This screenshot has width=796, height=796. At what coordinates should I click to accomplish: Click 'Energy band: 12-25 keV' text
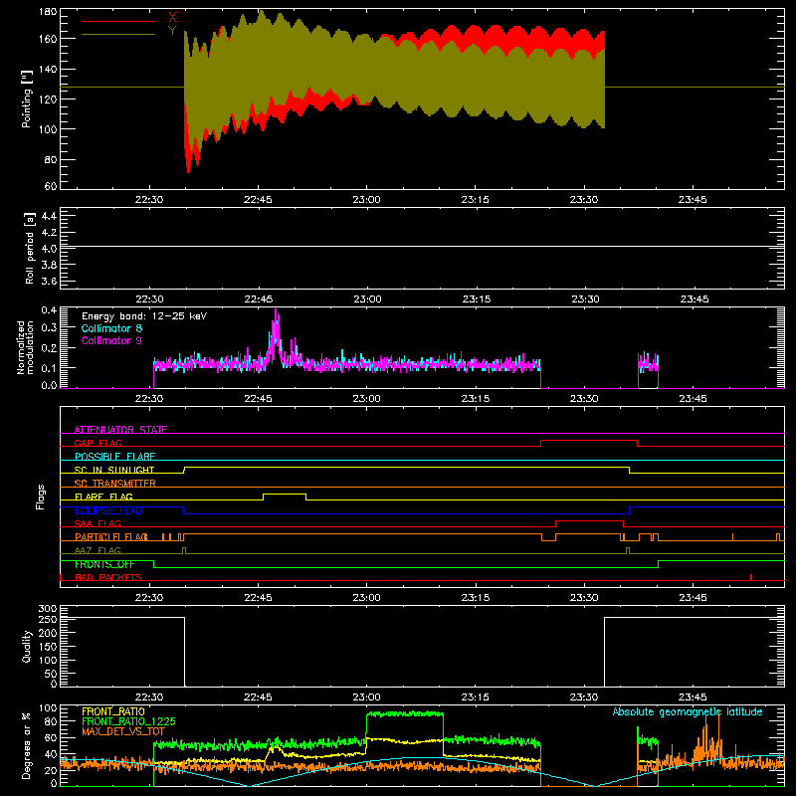[x=144, y=316]
